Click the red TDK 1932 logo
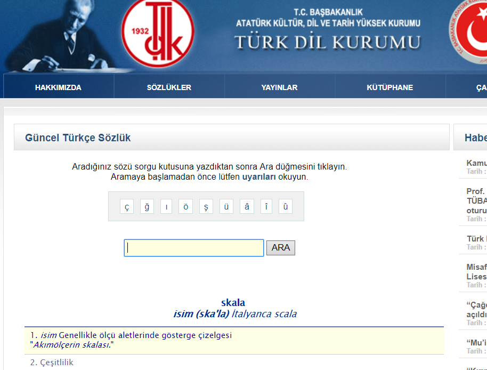Screen dimensions: 487x370 [158, 32]
